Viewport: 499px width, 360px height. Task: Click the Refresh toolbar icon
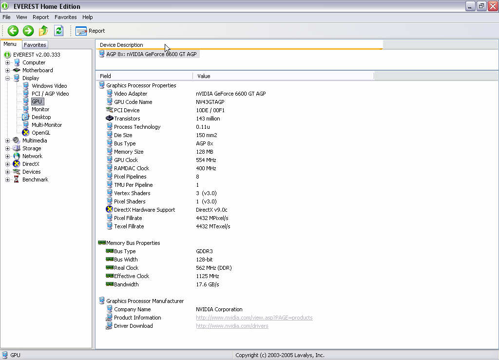click(58, 31)
